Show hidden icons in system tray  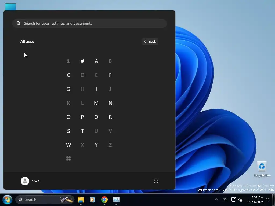click(x=216, y=200)
